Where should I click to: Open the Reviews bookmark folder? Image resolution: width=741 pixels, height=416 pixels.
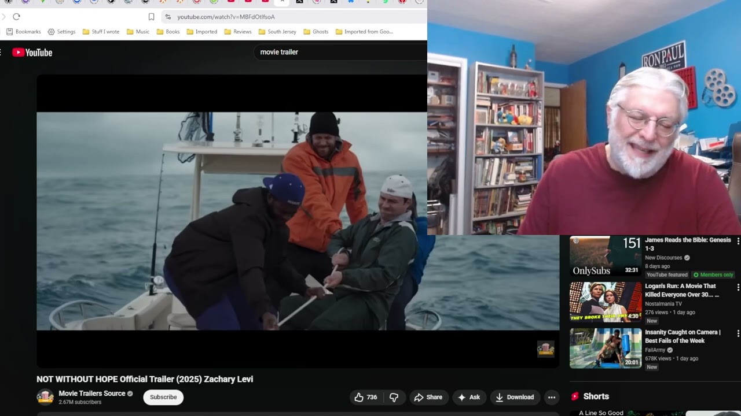(x=237, y=32)
